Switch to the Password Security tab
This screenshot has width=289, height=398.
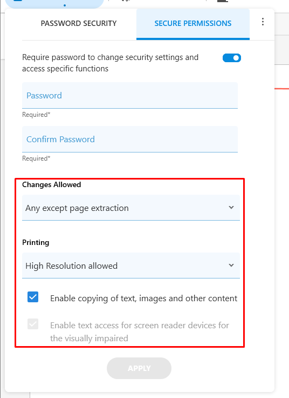pyautogui.click(x=79, y=23)
